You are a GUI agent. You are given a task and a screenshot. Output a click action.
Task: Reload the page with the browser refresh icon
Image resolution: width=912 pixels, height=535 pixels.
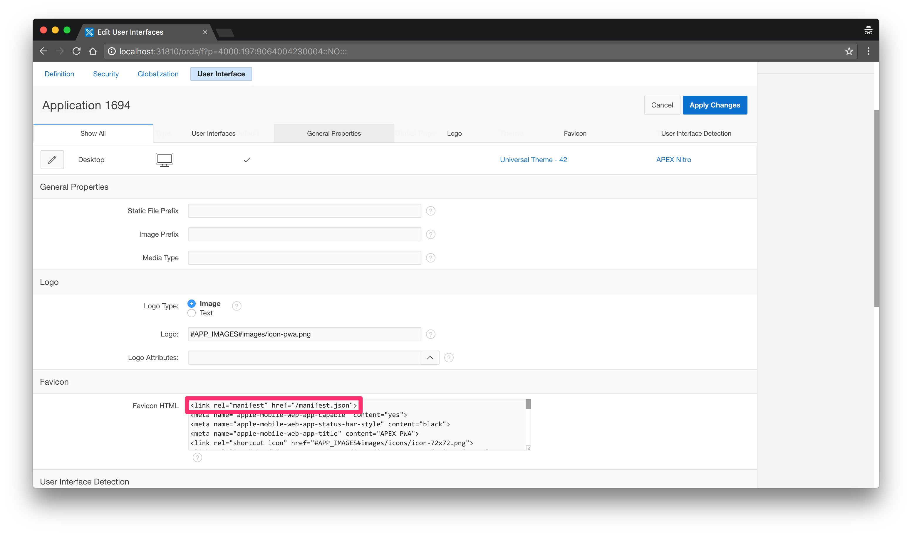76,51
